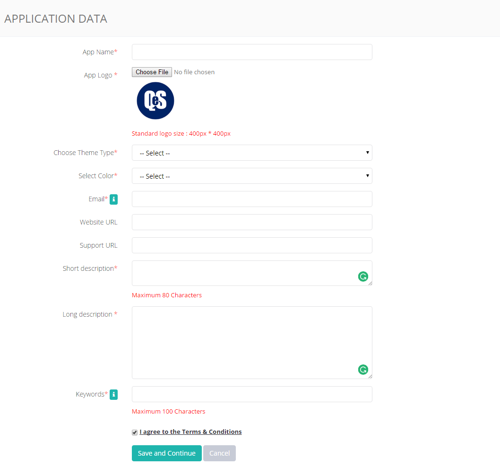Click the QeS app logo preview
This screenshot has height=475, width=500.
[155, 101]
